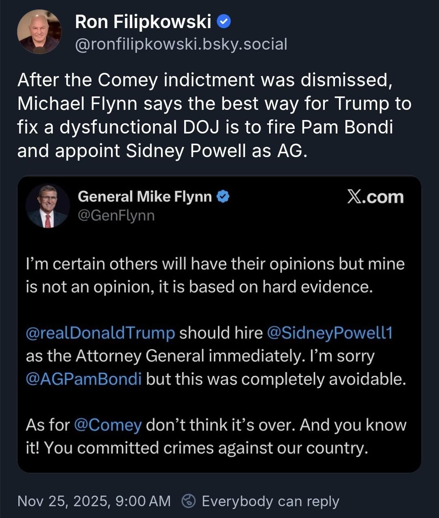The image size is (439, 518).
Task: Open the Ron Filipkowski display name
Action: pos(143,22)
